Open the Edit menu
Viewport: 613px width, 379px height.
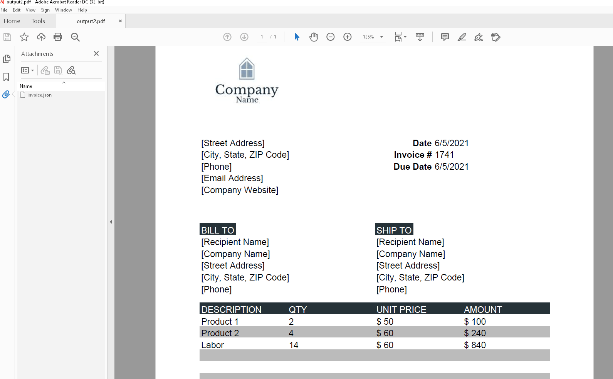pos(17,10)
